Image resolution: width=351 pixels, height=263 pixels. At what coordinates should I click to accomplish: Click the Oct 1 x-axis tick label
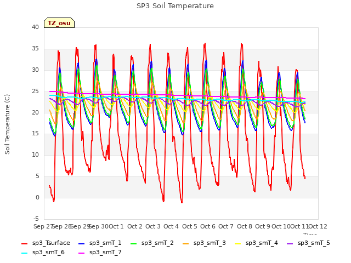point(116,226)
